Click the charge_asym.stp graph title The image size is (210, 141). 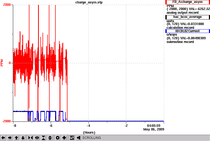[x=89, y=2]
